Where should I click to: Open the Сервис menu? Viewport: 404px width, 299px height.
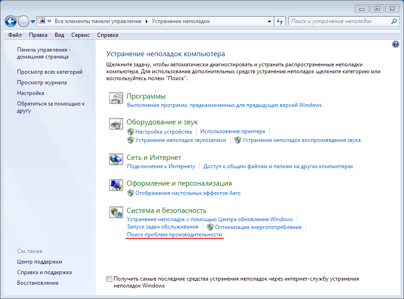[81, 35]
